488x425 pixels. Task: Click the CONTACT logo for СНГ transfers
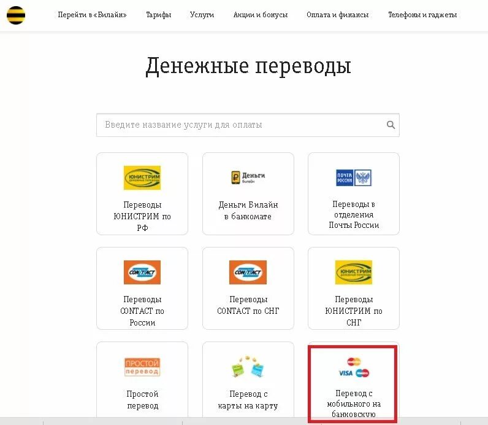(x=248, y=272)
